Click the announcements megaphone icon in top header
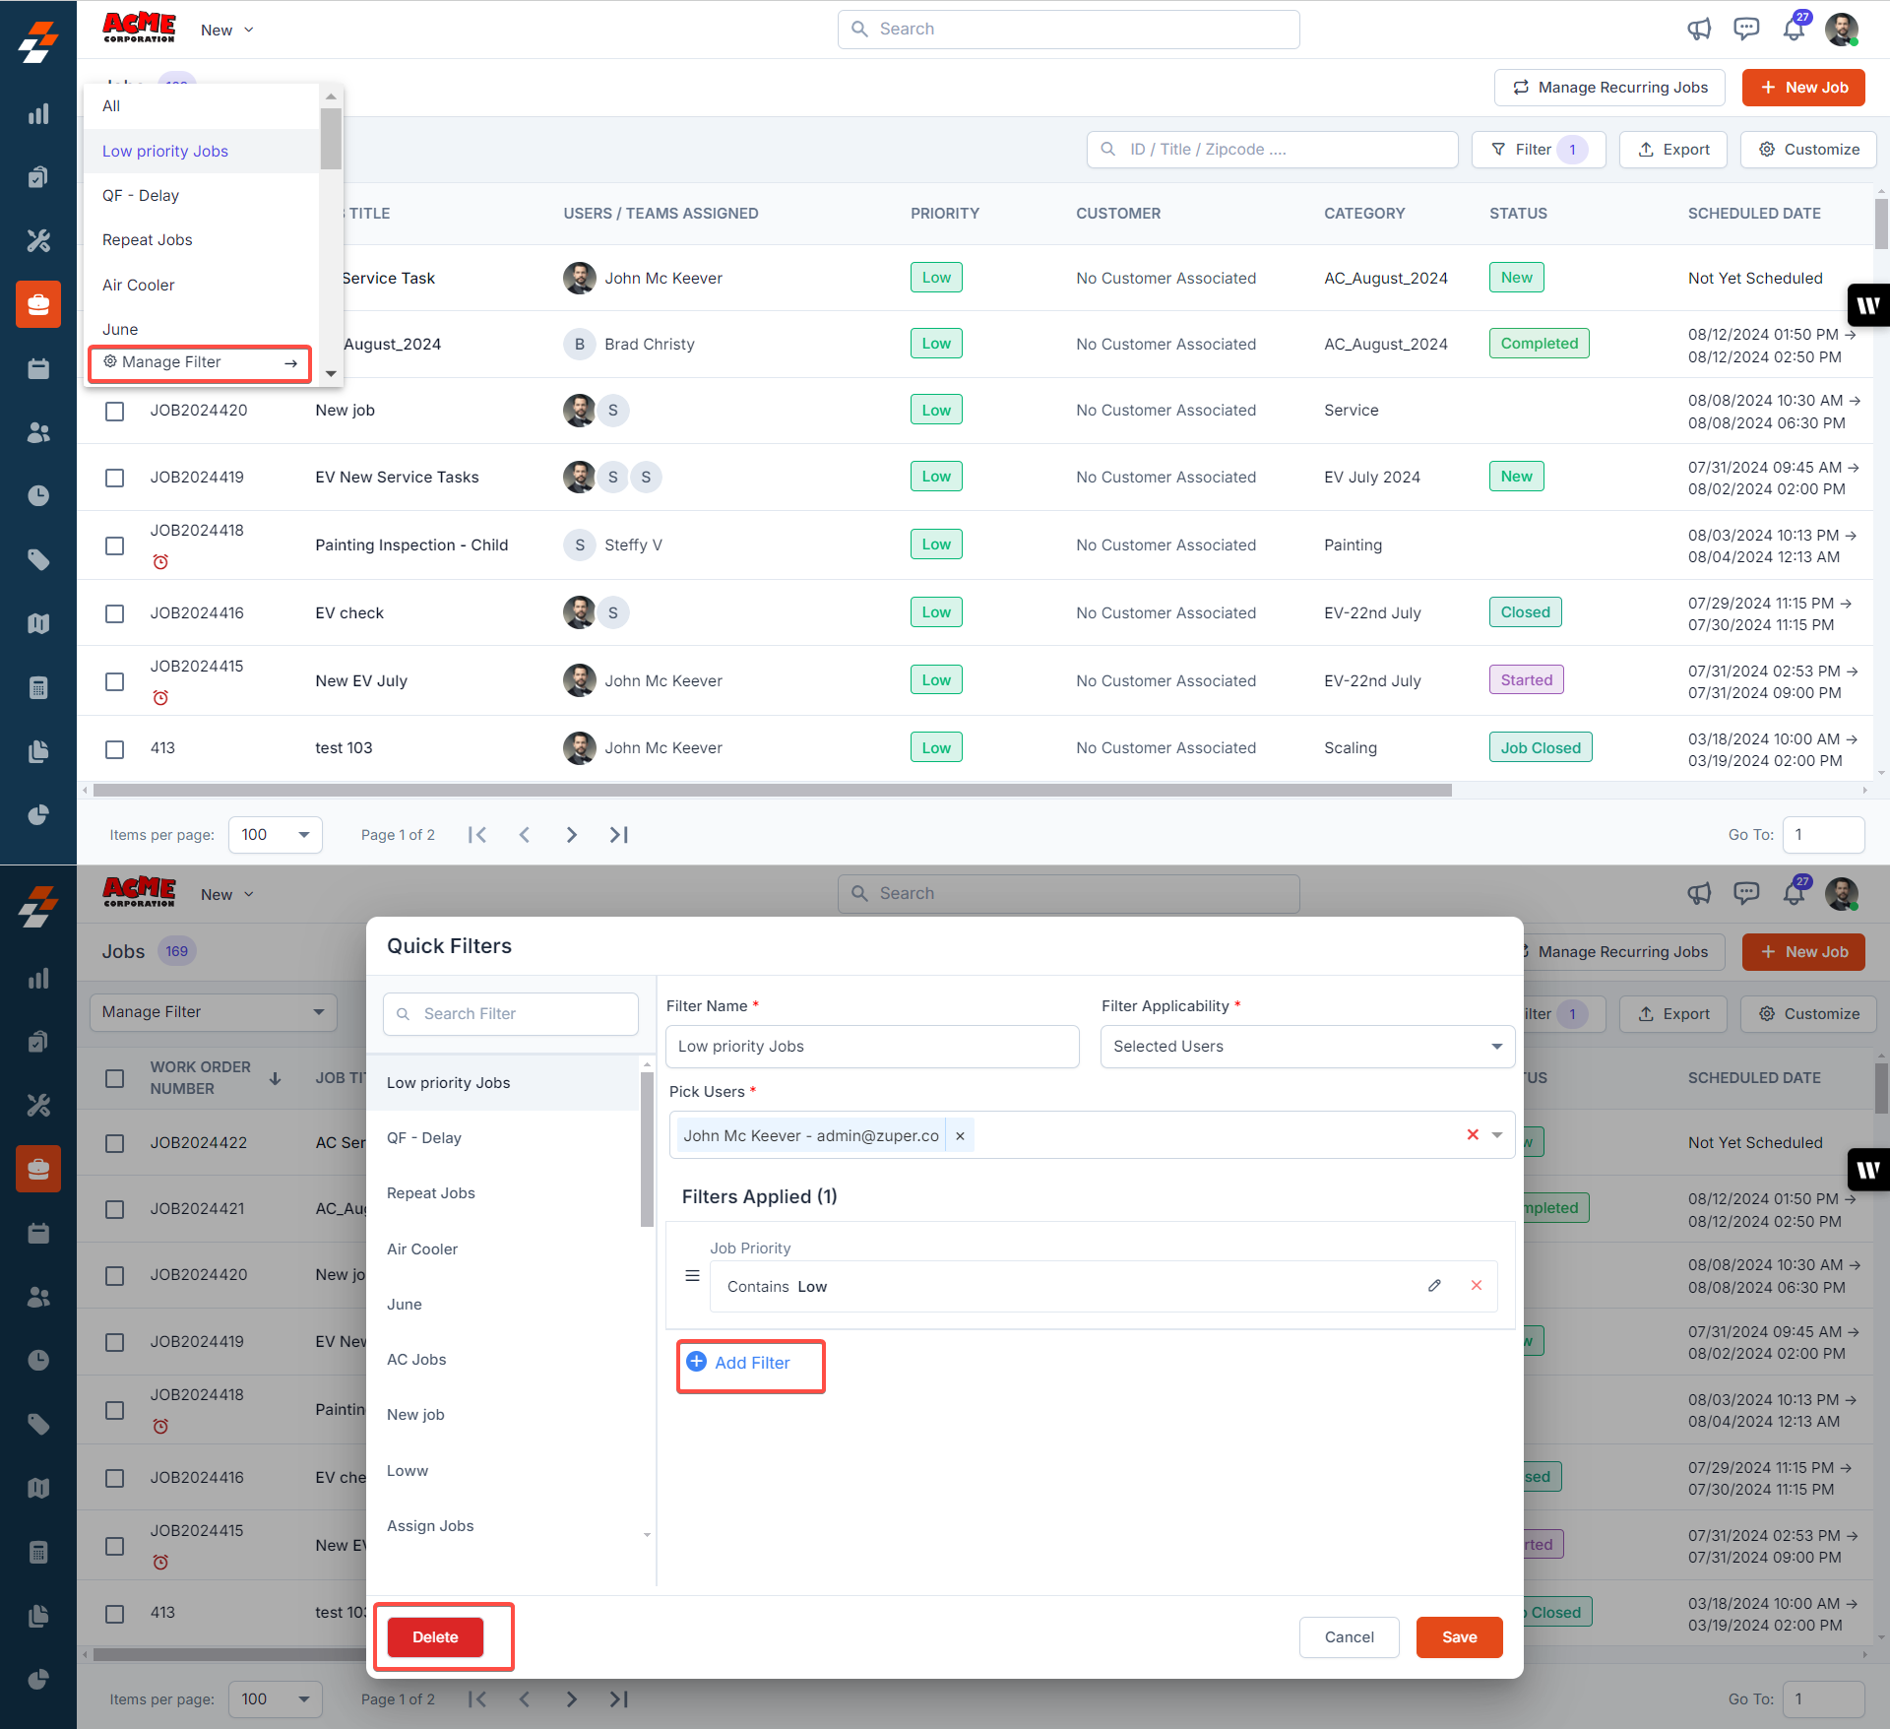The height and width of the screenshot is (1729, 1890). tap(1699, 29)
